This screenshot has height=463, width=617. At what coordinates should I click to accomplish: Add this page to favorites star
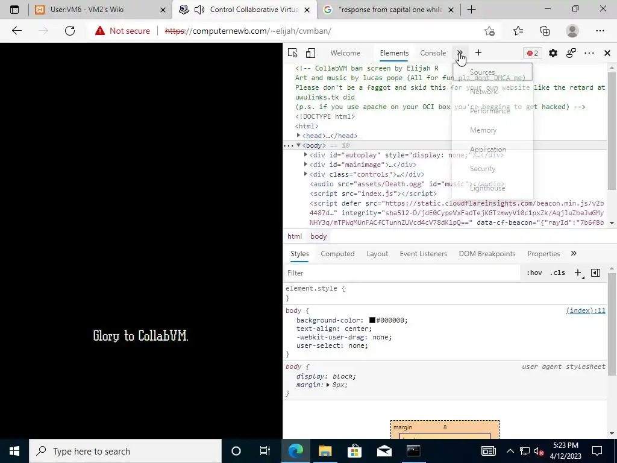click(x=489, y=31)
